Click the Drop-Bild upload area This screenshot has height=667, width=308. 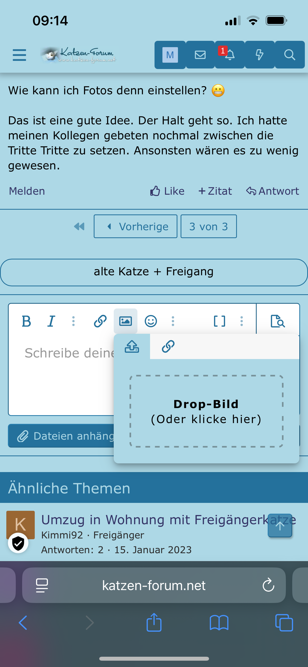(206, 411)
